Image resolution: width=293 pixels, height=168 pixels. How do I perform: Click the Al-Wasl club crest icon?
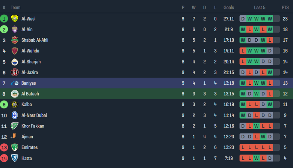15,18
